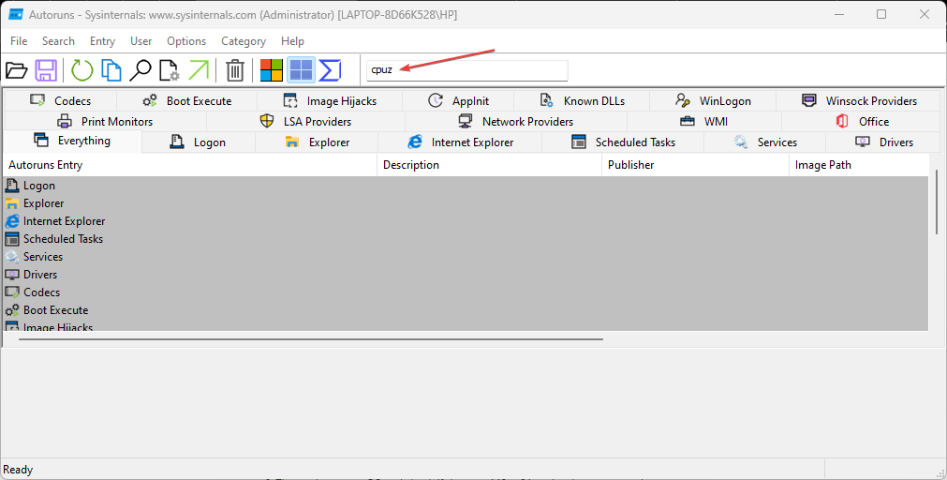Switch to the Internet Explorer tab
This screenshot has width=947, height=480.
[x=460, y=142]
